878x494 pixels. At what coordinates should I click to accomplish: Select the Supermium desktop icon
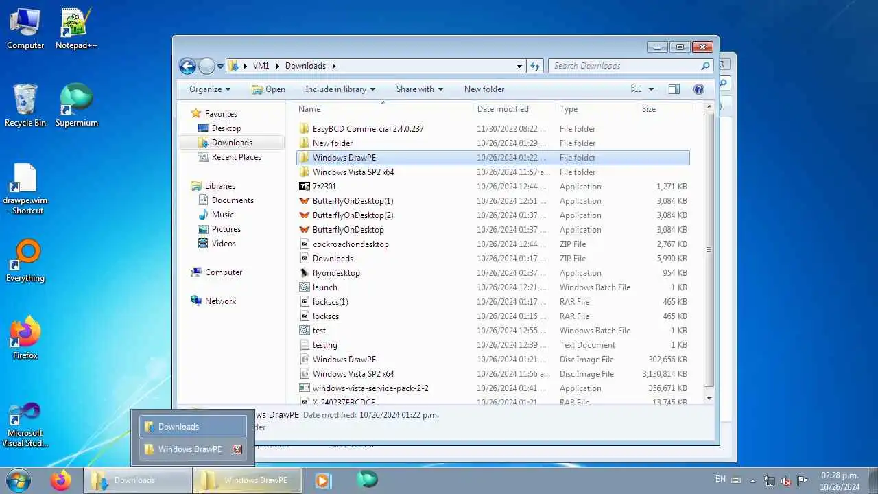point(76,105)
